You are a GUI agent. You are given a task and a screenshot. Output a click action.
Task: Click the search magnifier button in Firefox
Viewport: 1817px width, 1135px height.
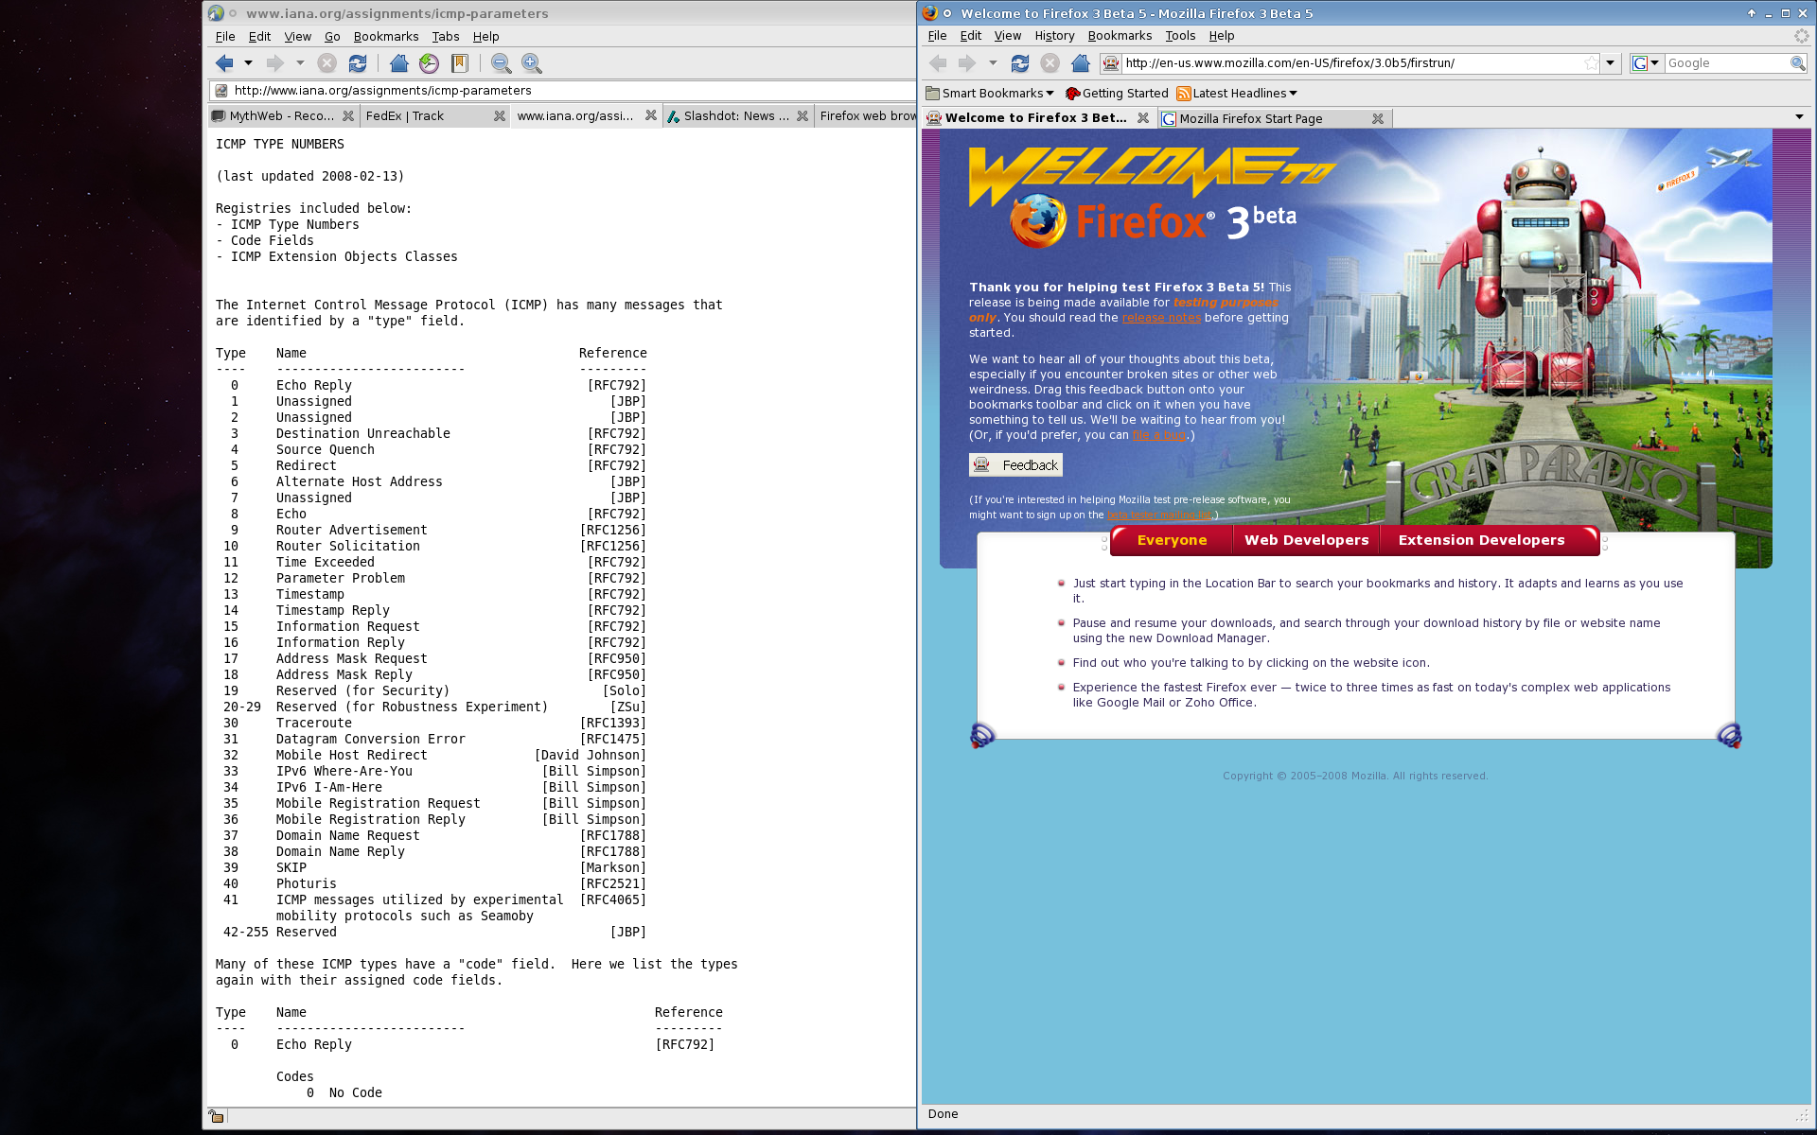point(1797,63)
